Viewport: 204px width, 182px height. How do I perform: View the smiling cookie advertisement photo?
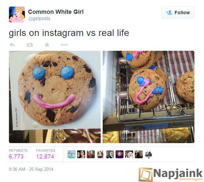tap(55, 97)
